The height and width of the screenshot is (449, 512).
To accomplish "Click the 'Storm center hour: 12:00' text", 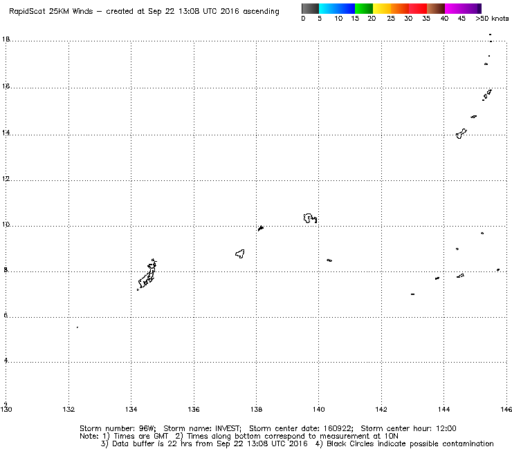I will 408,428.
